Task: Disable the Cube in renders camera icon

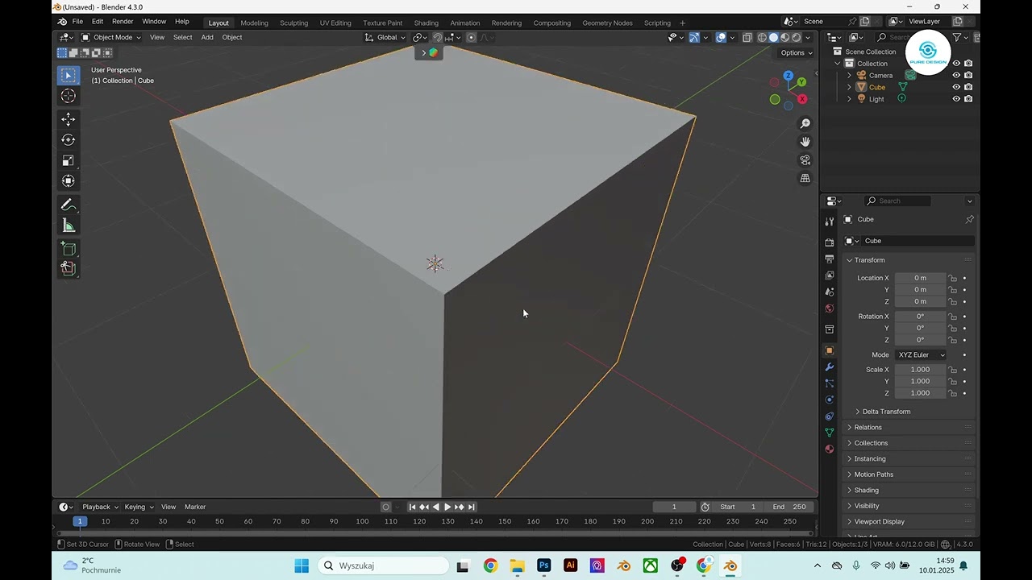Action: (968, 87)
